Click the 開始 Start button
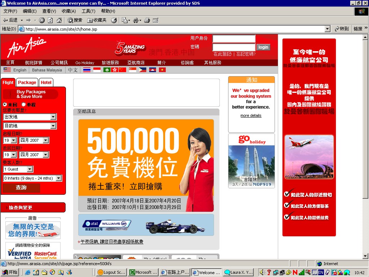Image resolution: width=369 pixels, height=277 pixels. (10, 272)
